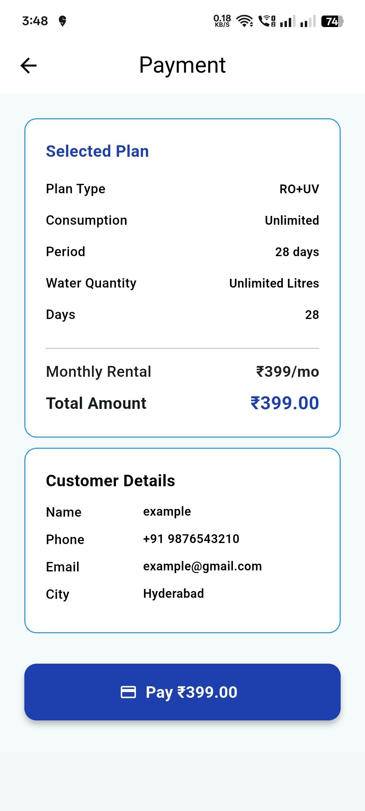Screen dimensions: 365x811
Task: Tap the first mobile signal bars icon
Action: [288, 21]
